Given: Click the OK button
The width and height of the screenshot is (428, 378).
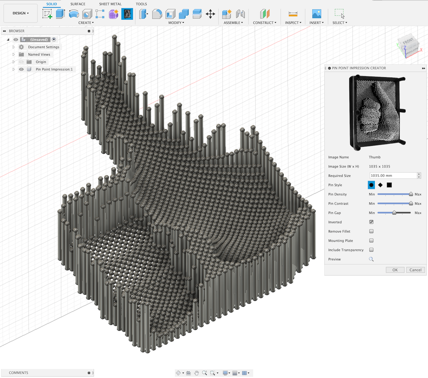Looking at the screenshot, I should tap(395, 270).
